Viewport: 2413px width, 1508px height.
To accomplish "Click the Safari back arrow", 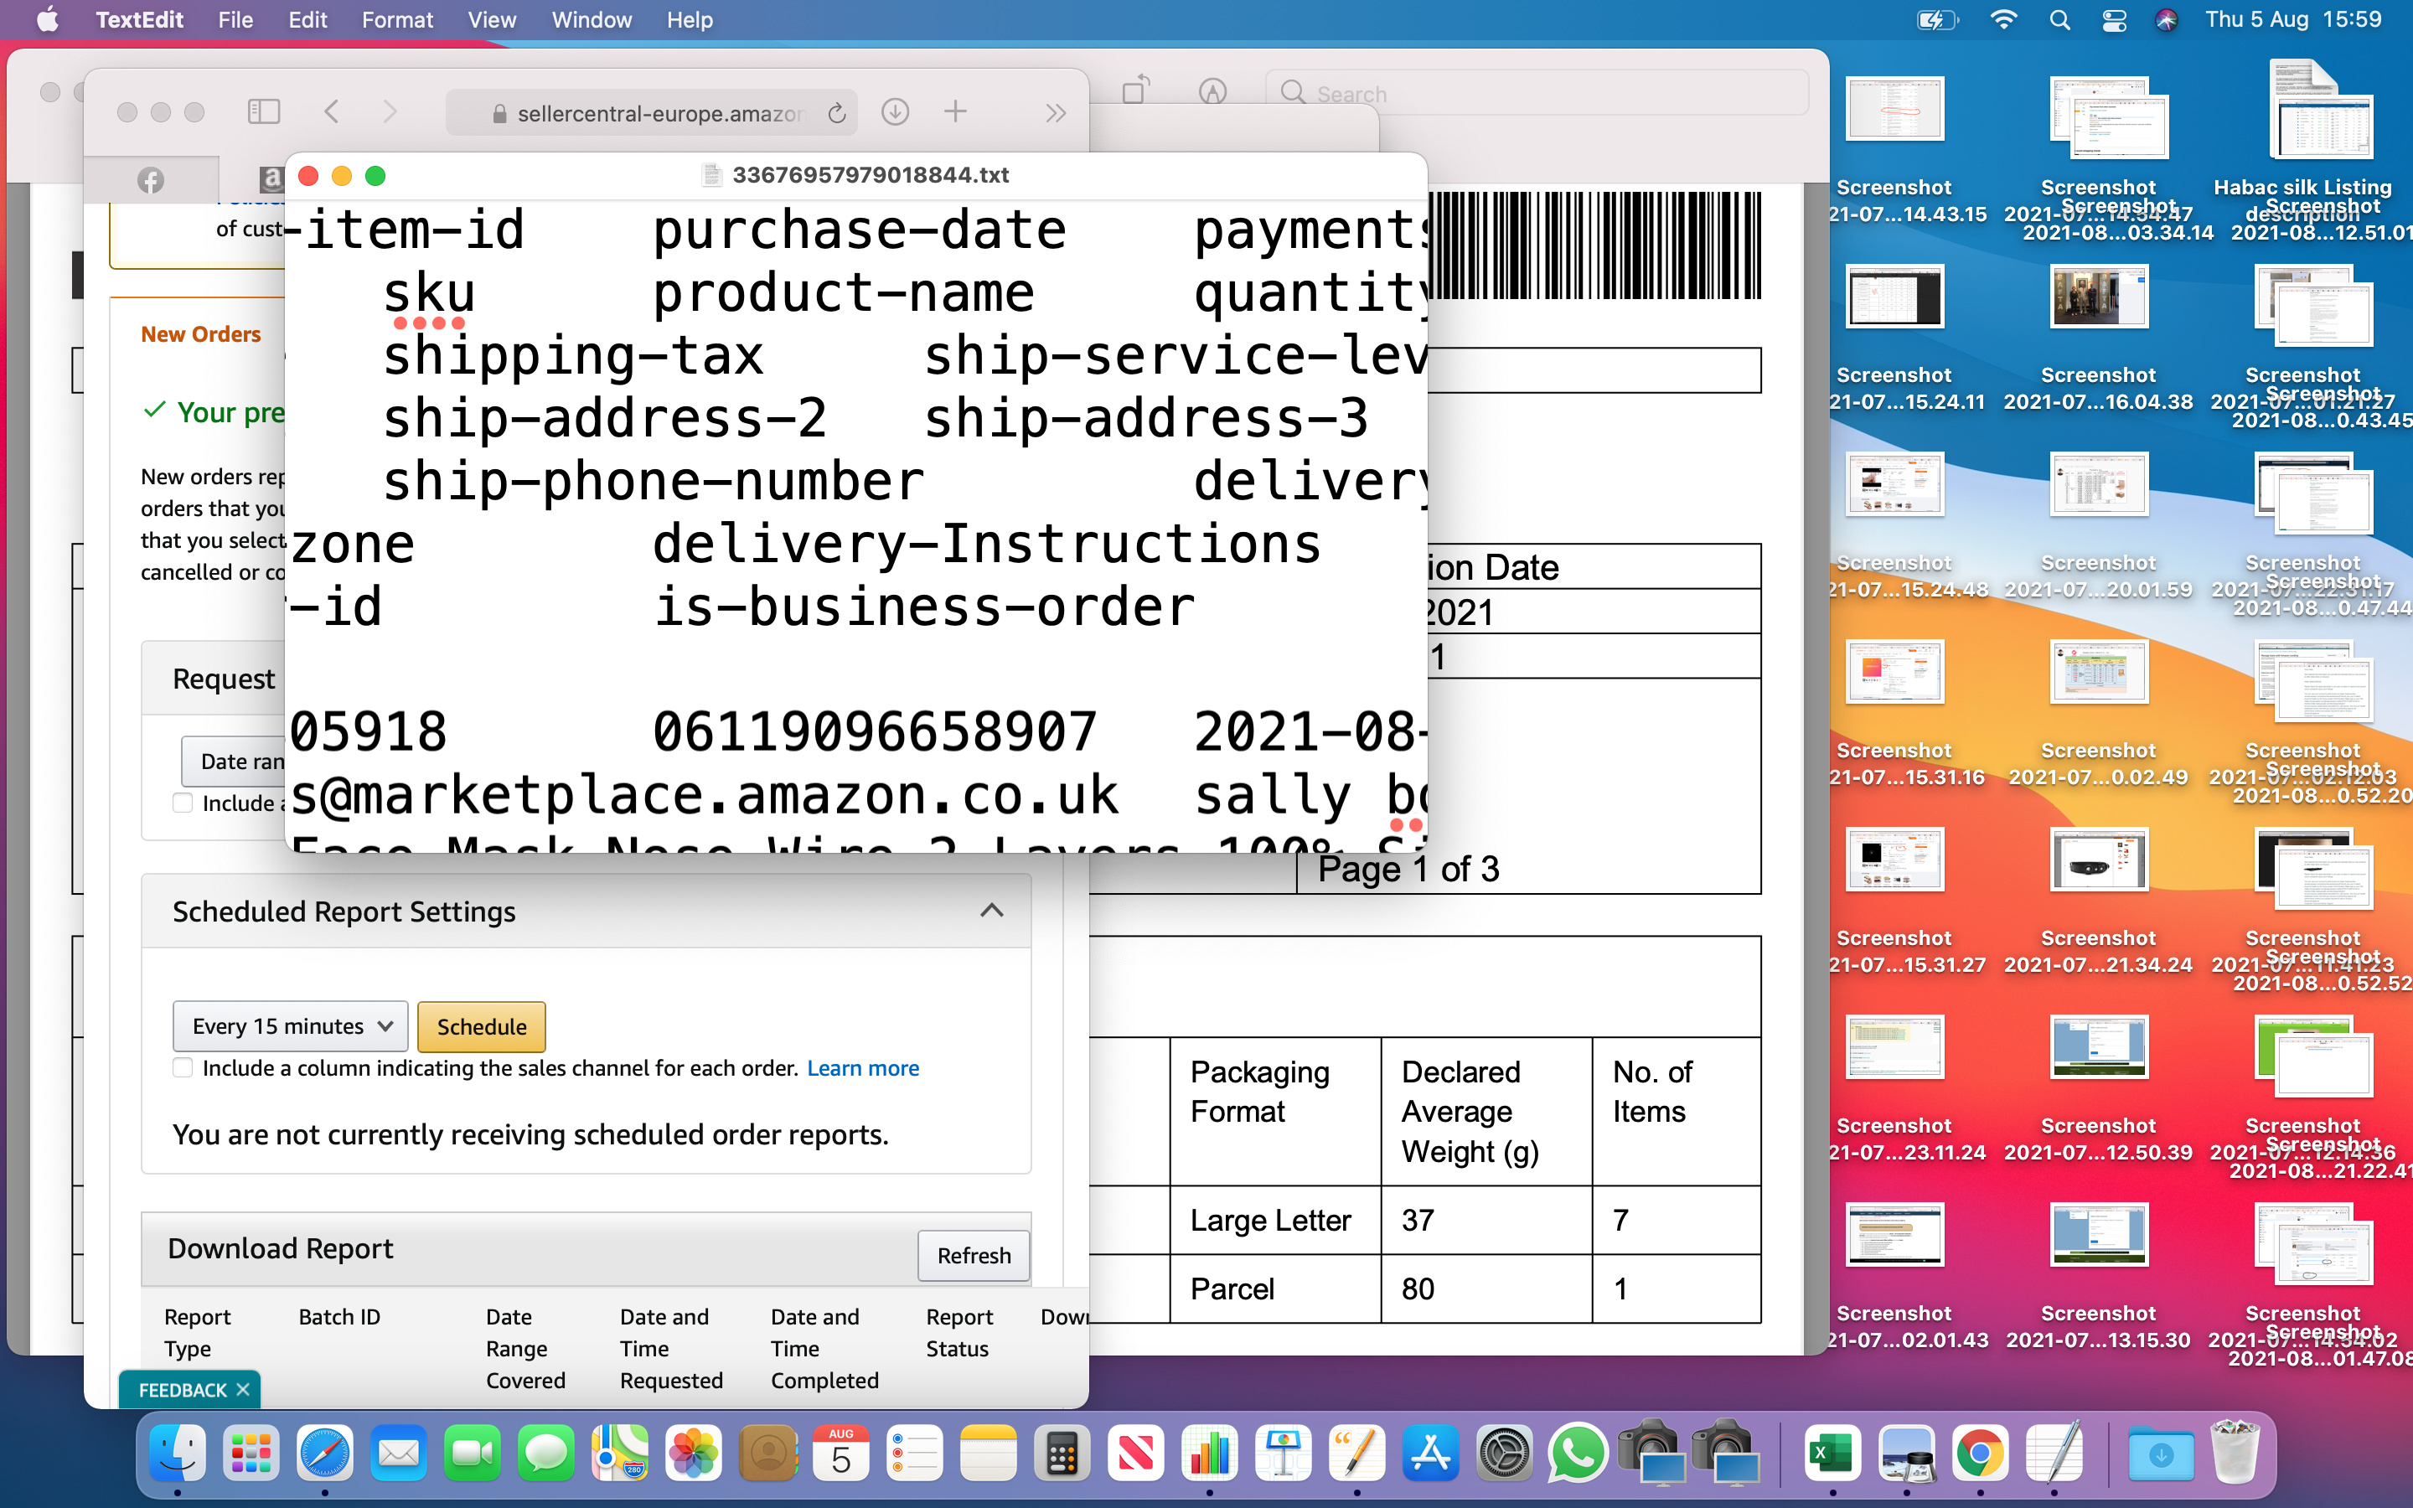I will tap(332, 111).
